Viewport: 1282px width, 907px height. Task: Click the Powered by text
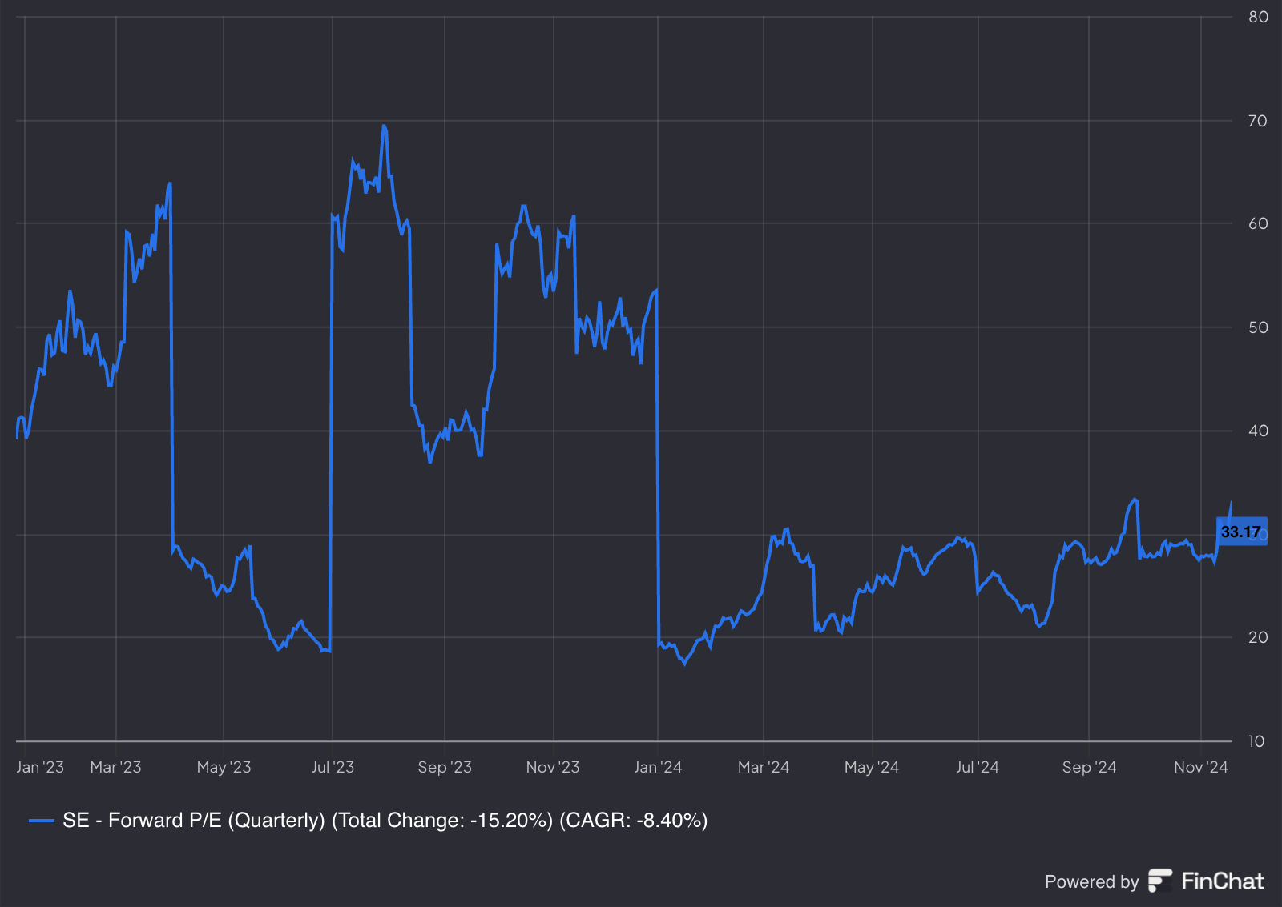(1091, 881)
